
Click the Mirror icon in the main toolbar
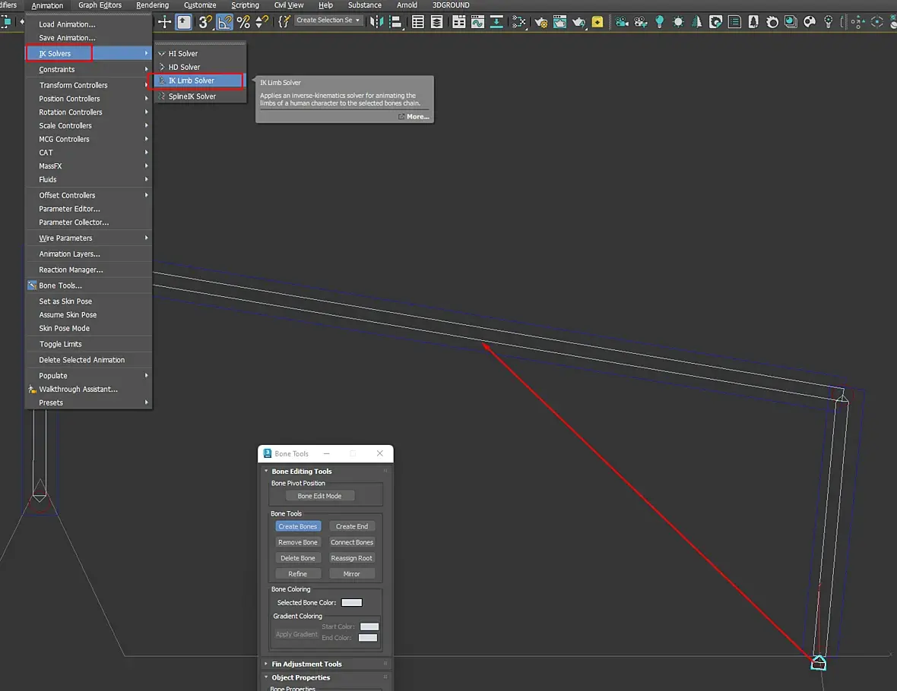[x=377, y=22]
